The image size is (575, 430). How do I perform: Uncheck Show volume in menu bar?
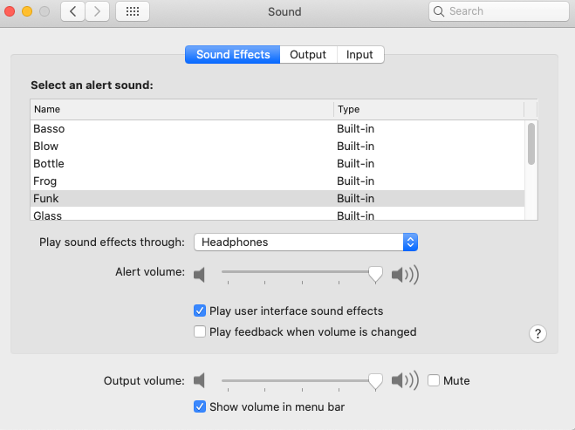point(200,406)
